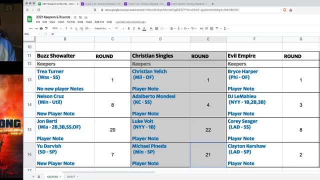320x180 pixels.
Task: Open horizontal align dropdown
Action: pyautogui.click(x=172, y=28)
